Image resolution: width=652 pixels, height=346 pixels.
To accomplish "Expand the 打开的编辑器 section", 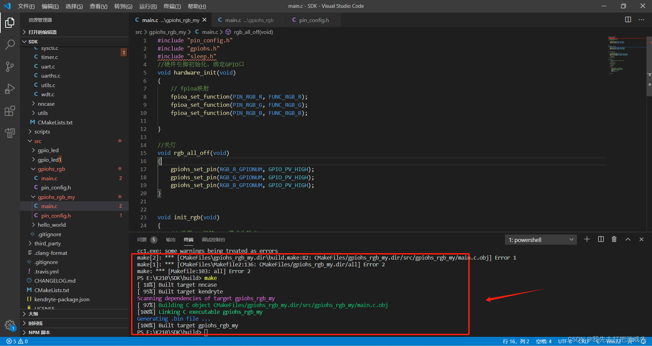I will click(x=74, y=32).
